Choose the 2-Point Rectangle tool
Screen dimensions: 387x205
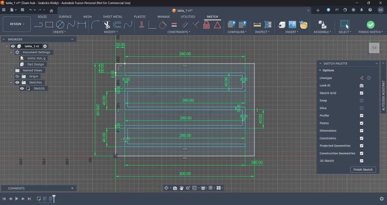click(x=50, y=24)
